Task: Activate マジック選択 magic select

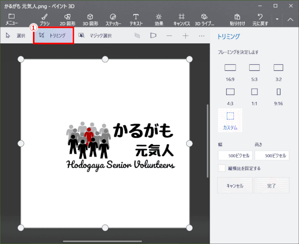Action: tap(95, 35)
